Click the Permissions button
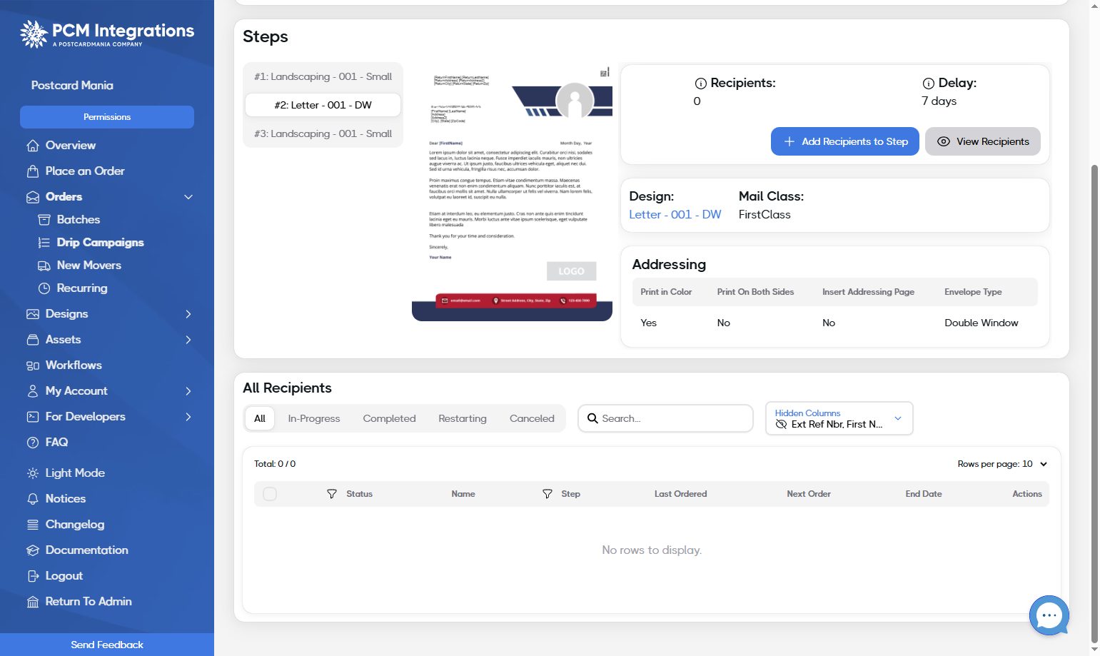This screenshot has width=1100, height=656. pos(107,117)
